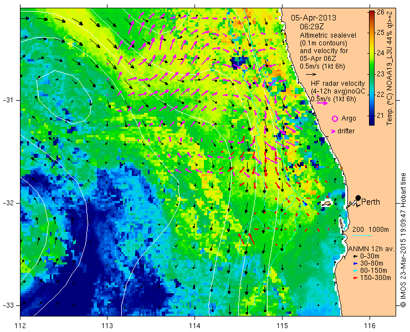Click the 'Argo' legend text
410x332 pixels.
pyautogui.click(x=348, y=118)
